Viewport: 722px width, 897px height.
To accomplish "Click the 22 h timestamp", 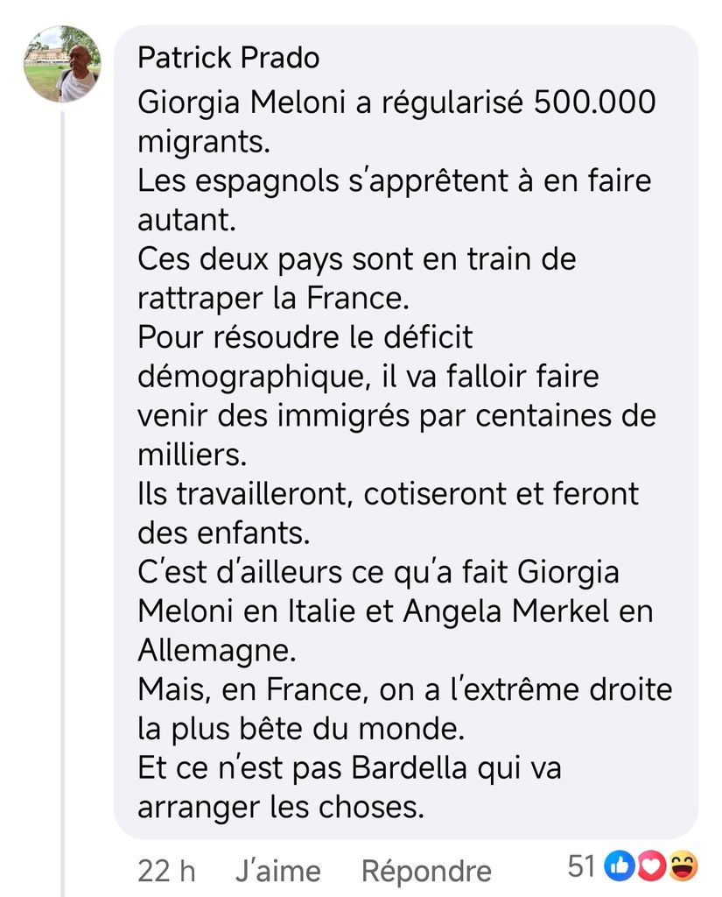I will (x=166, y=871).
